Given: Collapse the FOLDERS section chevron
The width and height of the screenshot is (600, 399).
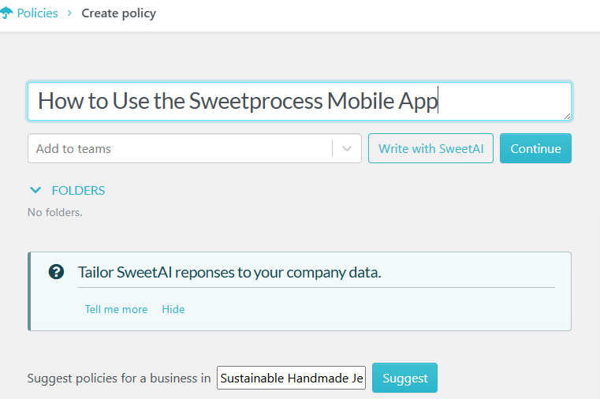Looking at the screenshot, I should click(35, 190).
